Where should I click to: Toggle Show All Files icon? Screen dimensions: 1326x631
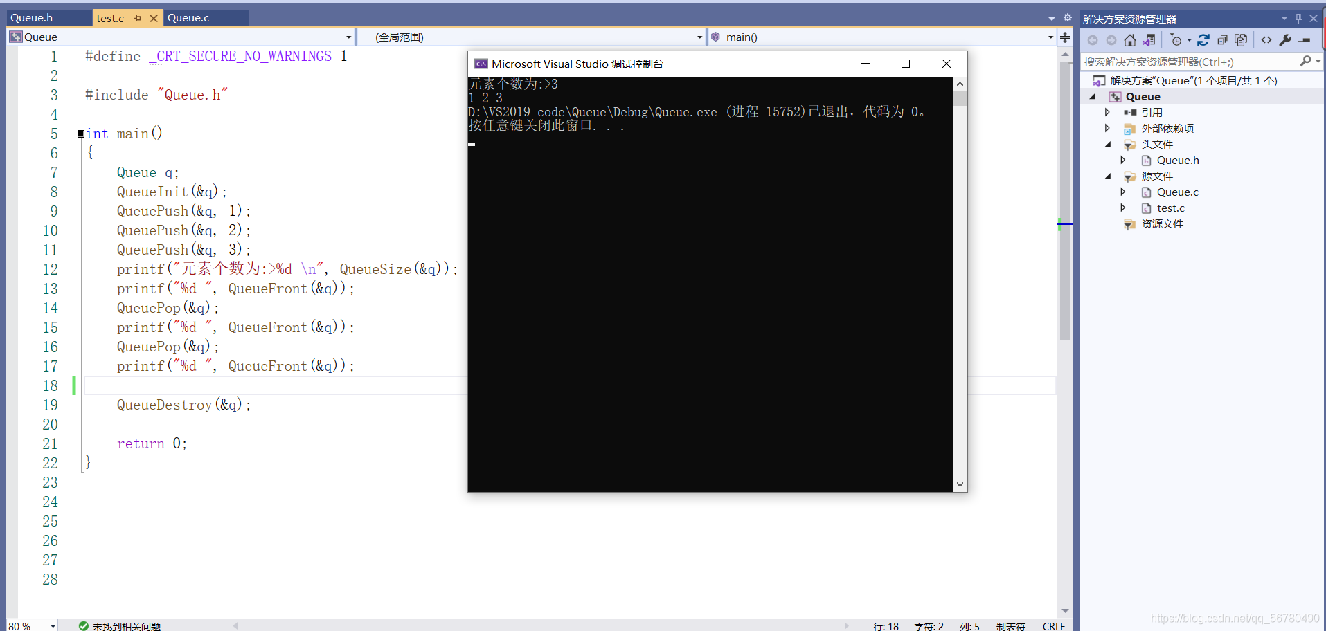click(1241, 40)
